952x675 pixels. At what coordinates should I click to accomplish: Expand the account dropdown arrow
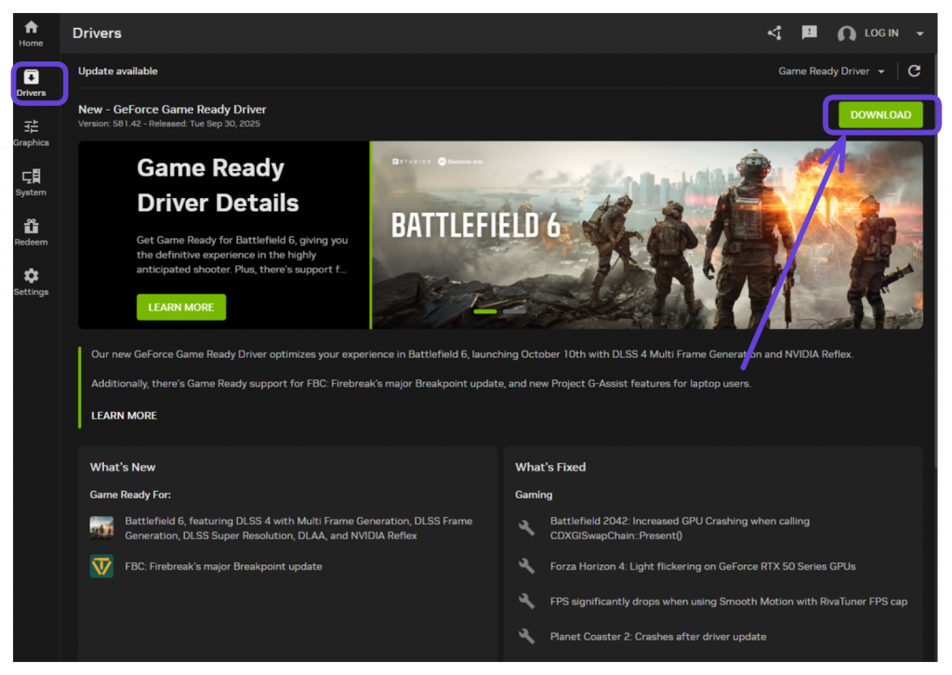point(919,34)
